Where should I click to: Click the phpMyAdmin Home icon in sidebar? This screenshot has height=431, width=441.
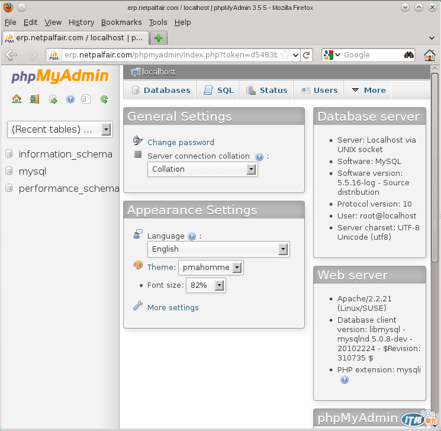(x=17, y=99)
